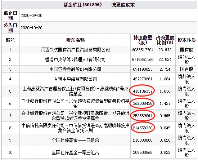This screenshot has height=160, width=198.
Task: Select the 公告日期 label cell
Action: pyautogui.click(x=10, y=28)
